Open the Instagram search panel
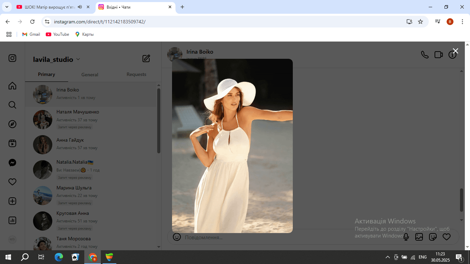 12,105
